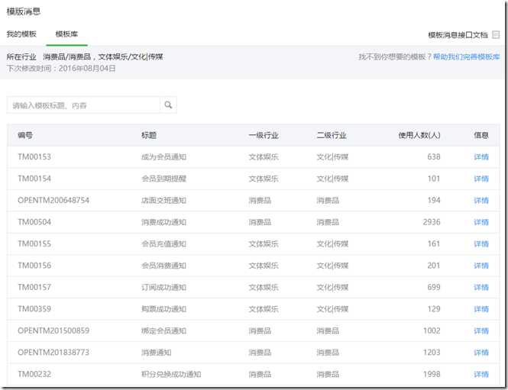
Task: Select template number TM00232
Action: pos(34,374)
